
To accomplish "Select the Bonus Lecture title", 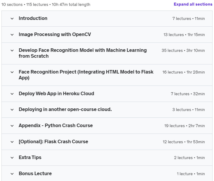I will 35,173.
